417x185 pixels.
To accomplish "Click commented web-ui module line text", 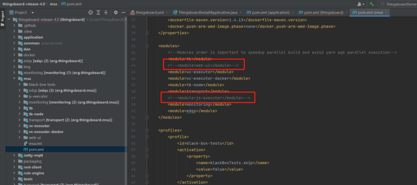I will [203, 65].
